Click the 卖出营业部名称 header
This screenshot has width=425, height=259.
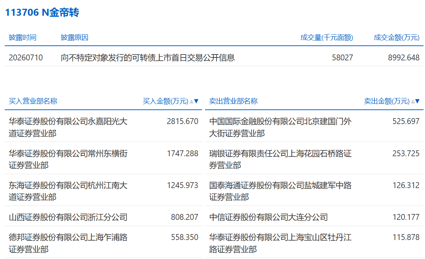(x=233, y=101)
